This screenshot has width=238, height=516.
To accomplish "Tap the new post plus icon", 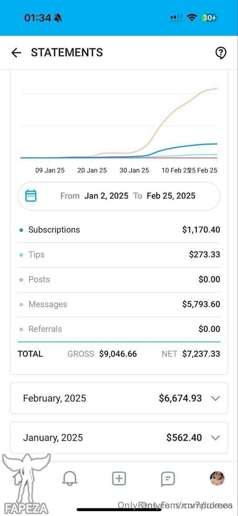I will pos(119,478).
